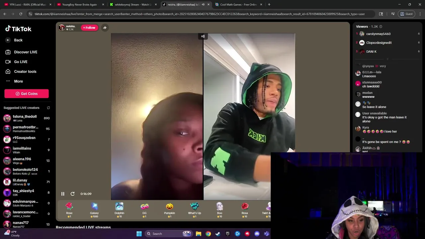Expand the top viewers list chevron
Screen dimensions: 425x239
(387, 59)
